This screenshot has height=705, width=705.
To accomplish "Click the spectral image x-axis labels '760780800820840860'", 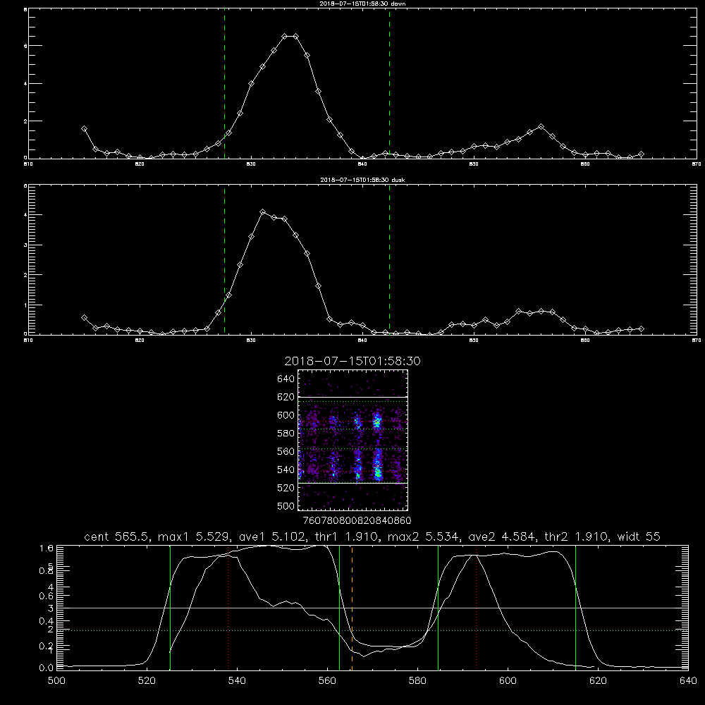I will [357, 521].
